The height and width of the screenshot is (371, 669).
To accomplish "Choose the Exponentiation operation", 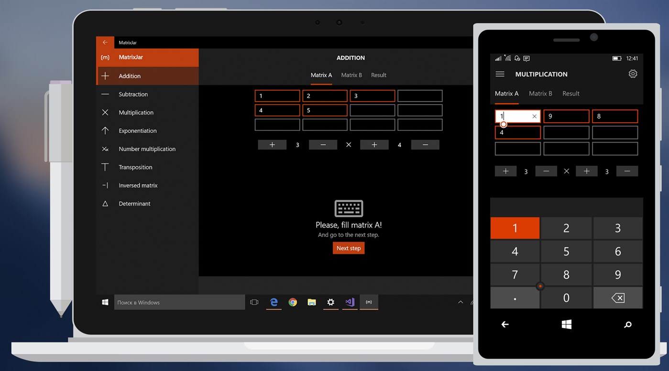I will (137, 130).
